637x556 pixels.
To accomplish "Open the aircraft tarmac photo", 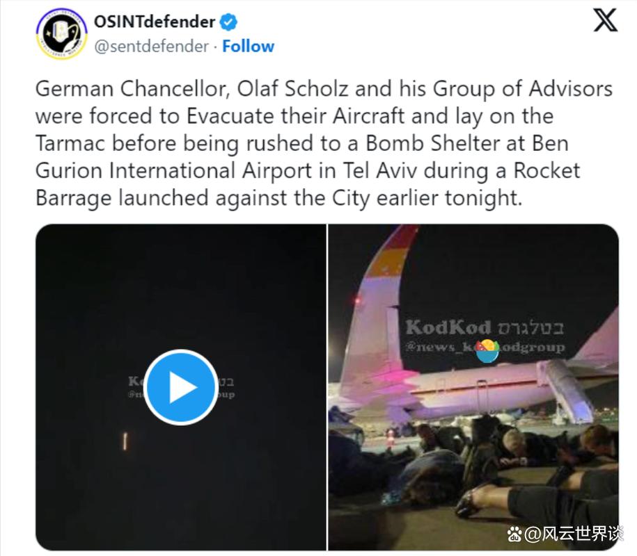I will (x=473, y=387).
